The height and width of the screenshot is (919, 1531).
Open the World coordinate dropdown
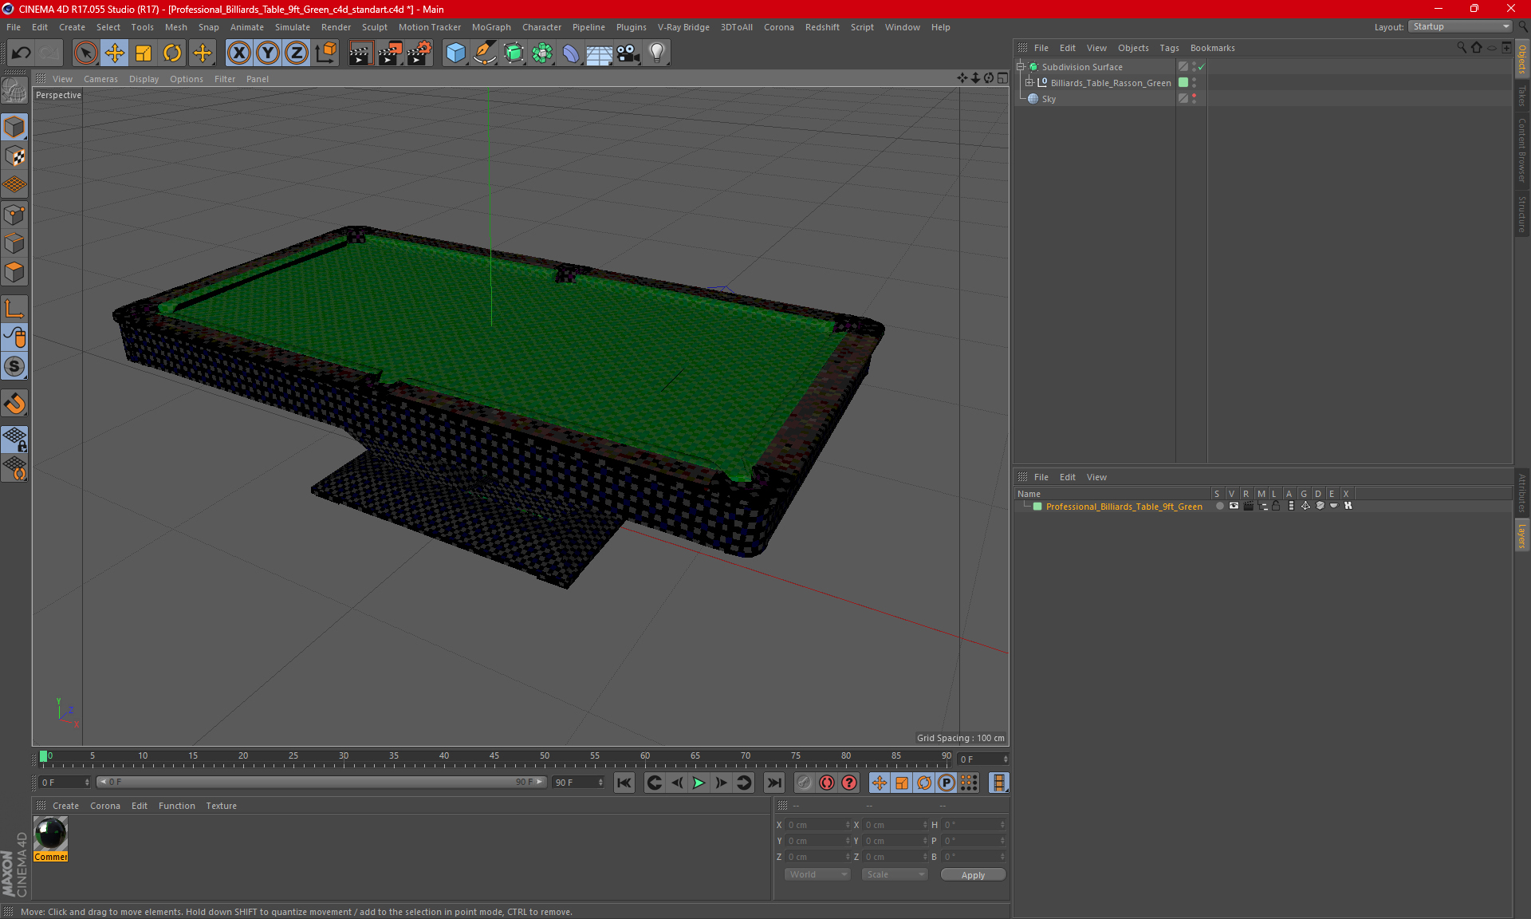[817, 875]
